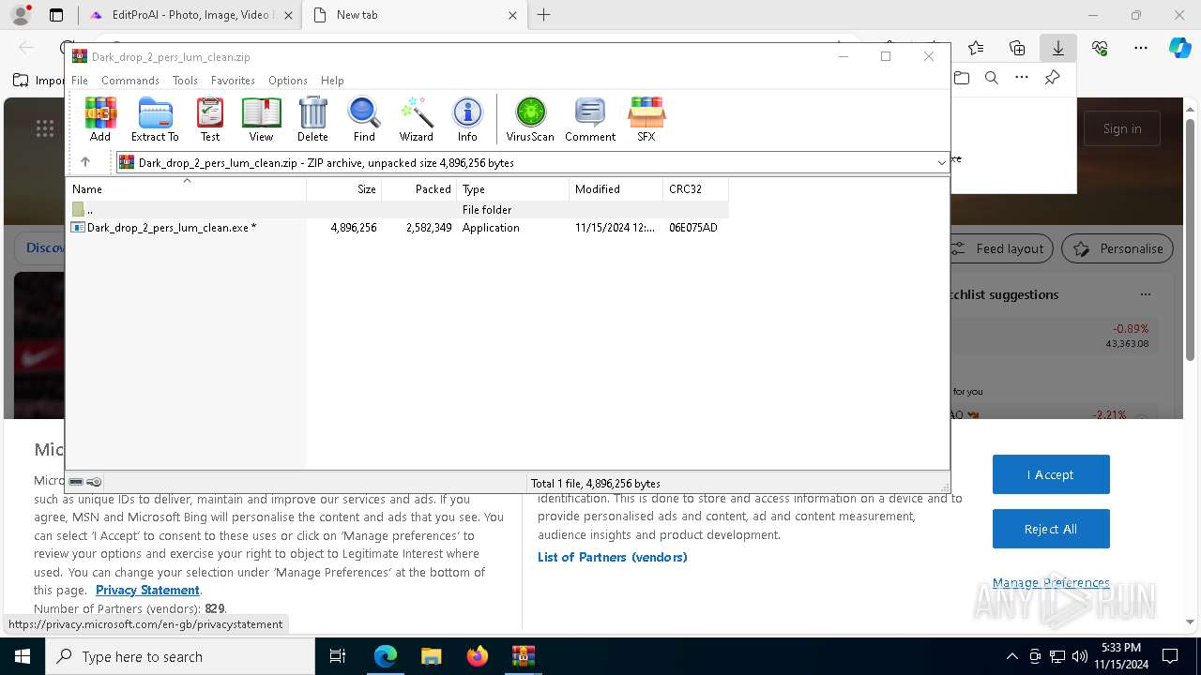This screenshot has width=1201, height=675.
Task: Click WinRAR icon in the taskbar
Action: tap(523, 656)
